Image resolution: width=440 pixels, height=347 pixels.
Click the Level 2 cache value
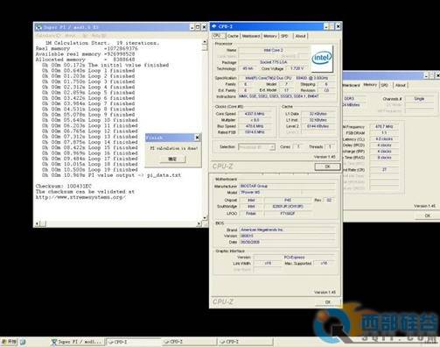pos(318,126)
